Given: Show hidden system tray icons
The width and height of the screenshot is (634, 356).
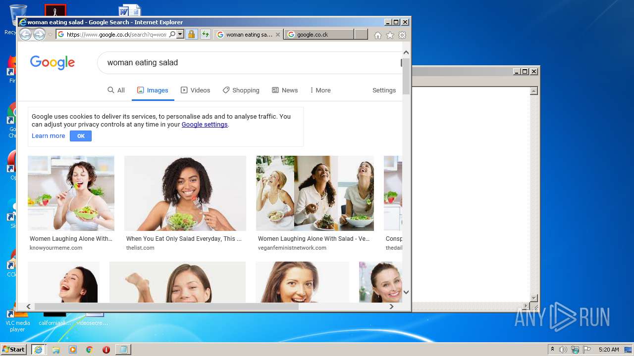Looking at the screenshot, I should point(553,350).
